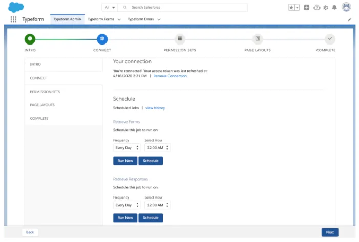Expand the Typeform Forms tab chevron
Image resolution: width=359 pixels, height=242 pixels.
pyautogui.click(x=119, y=19)
